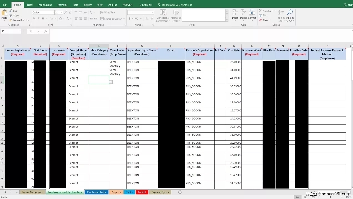The height and width of the screenshot is (199, 353).
Task: Click the Delete cells icon
Action: pos(243,13)
